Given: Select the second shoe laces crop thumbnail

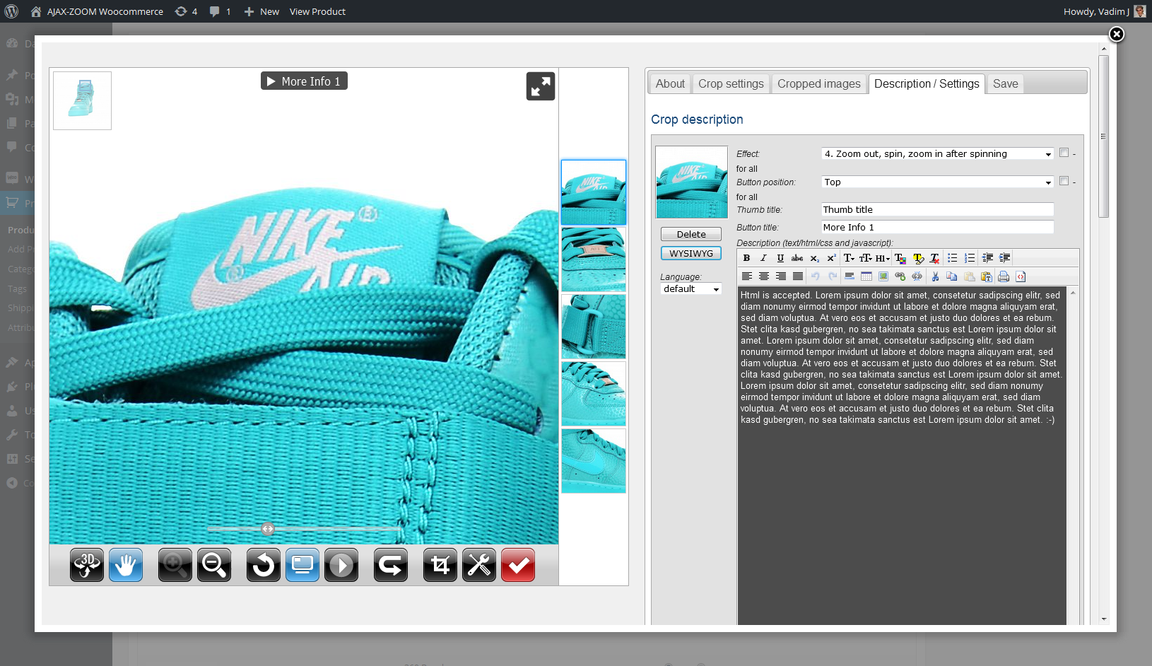Looking at the screenshot, I should (x=594, y=259).
